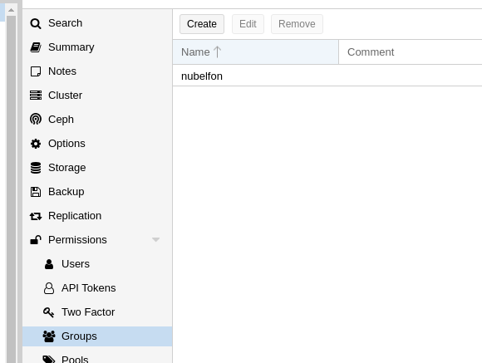The image size is (482, 363).
Task: Open Summary via its book icon
Action: [x=36, y=47]
